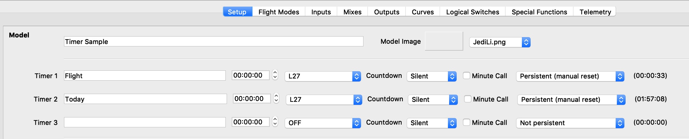Viewport: 689px width, 139px height.
Task: Click the Model Image preview thumbnail
Action: click(444, 41)
